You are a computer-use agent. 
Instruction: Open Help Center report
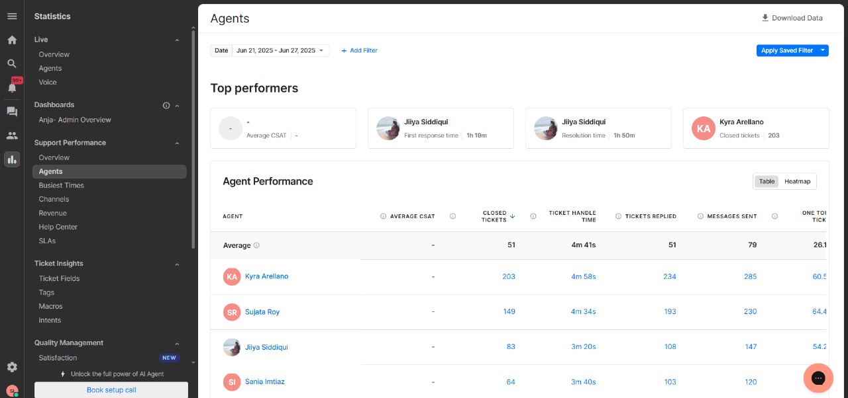[x=58, y=227]
